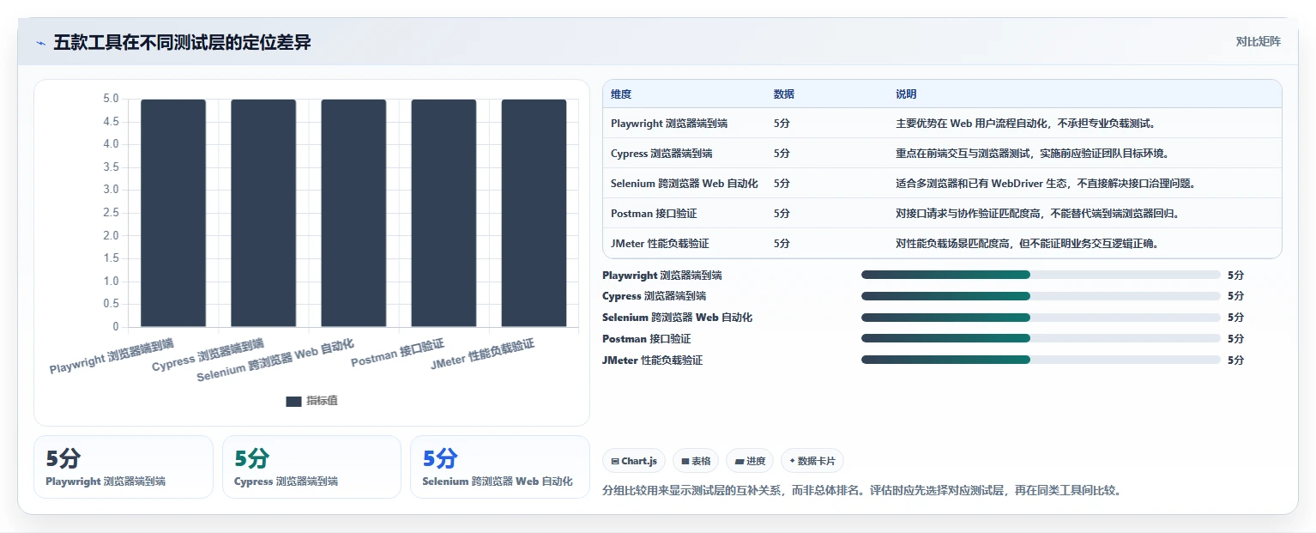Open the 5分 Cypress 浏览器端到端 data card
Image resolution: width=1316 pixels, height=533 pixels.
(311, 467)
